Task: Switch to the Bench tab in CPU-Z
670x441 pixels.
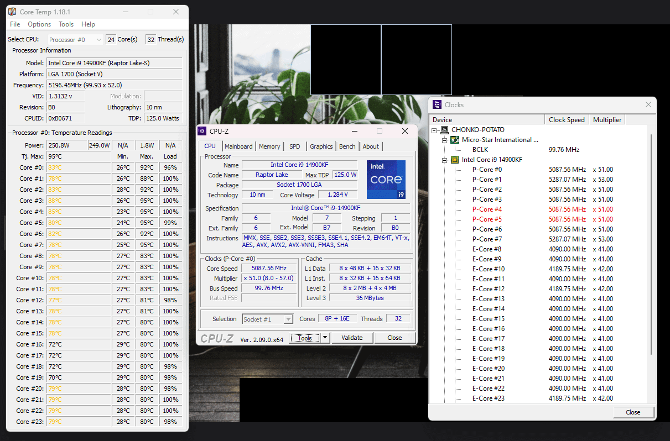Action: pos(347,146)
